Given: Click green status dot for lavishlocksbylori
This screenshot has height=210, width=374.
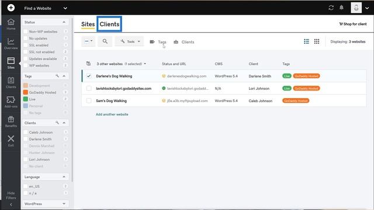Looking at the screenshot, I should 164,88.
